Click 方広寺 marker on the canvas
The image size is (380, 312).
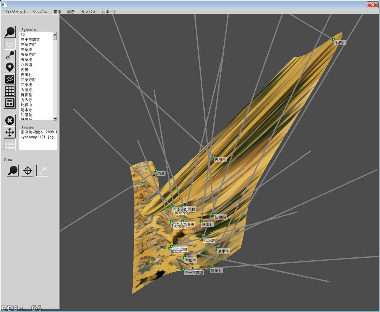[184, 257]
